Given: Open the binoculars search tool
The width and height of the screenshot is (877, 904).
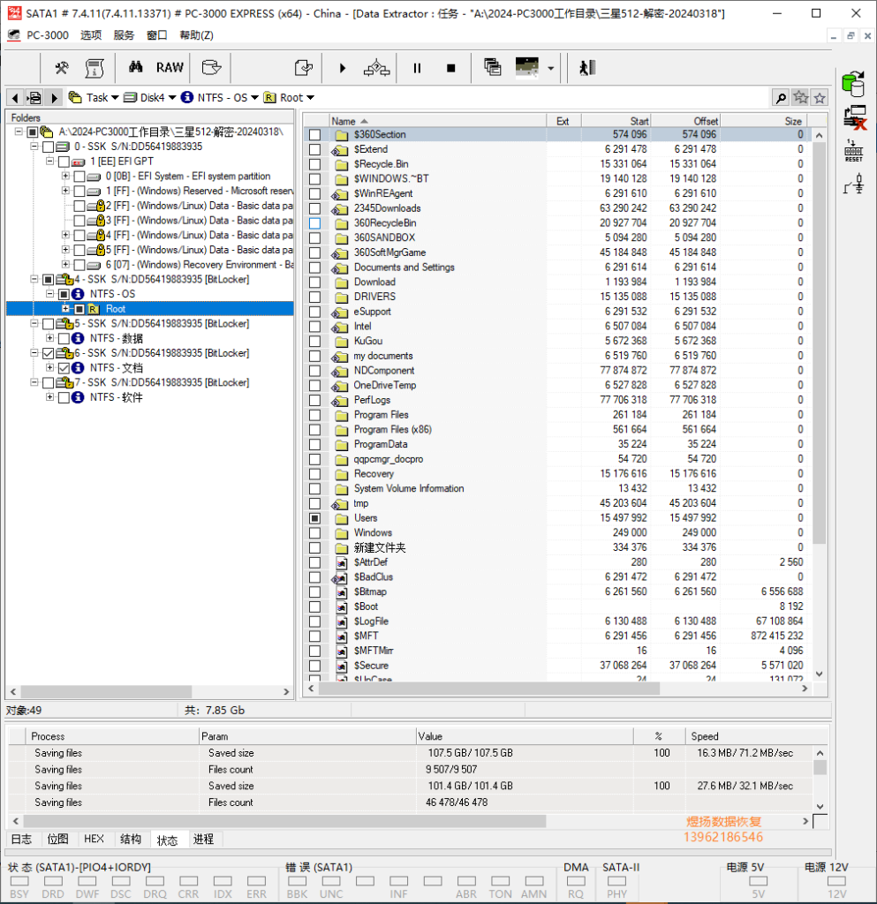Looking at the screenshot, I should pyautogui.click(x=135, y=68).
